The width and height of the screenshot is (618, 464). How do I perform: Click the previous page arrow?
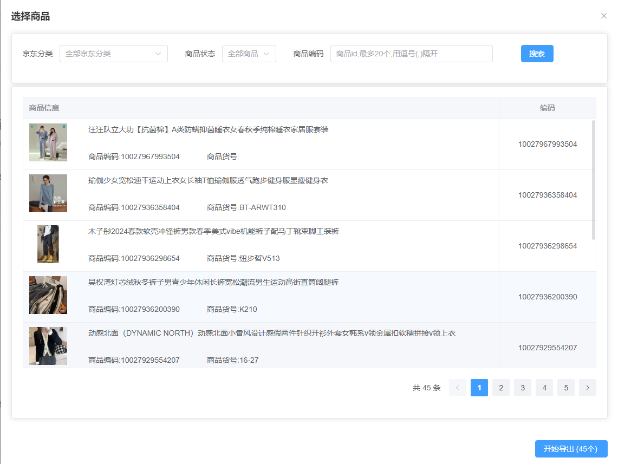coord(457,388)
